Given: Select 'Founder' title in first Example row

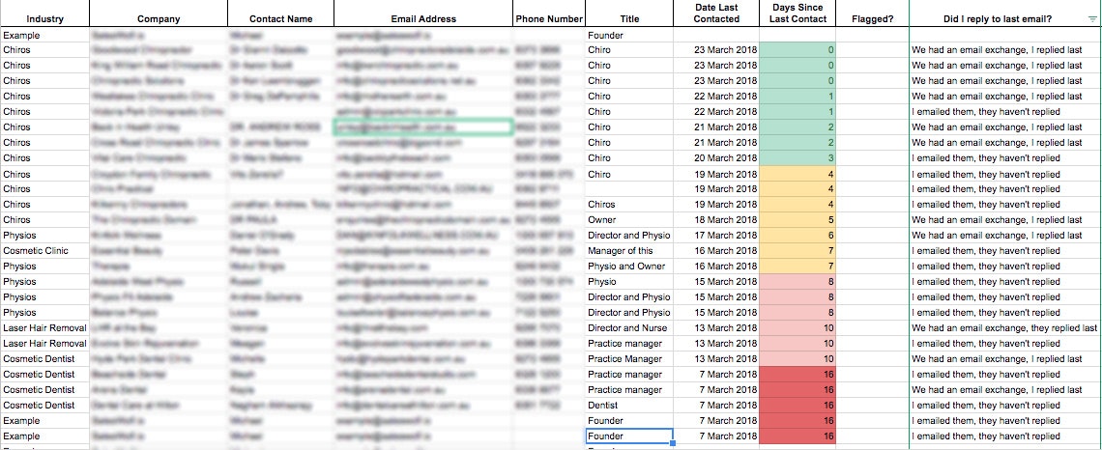Looking at the screenshot, I should tap(629, 35).
